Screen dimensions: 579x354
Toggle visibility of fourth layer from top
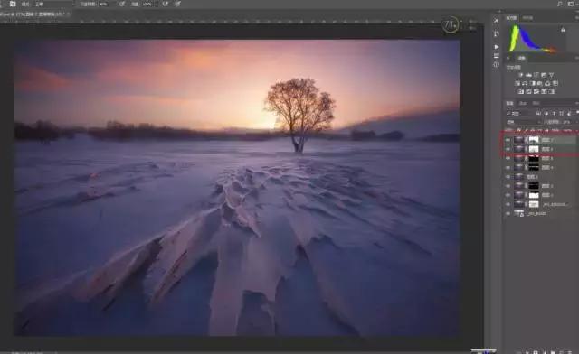click(x=508, y=167)
